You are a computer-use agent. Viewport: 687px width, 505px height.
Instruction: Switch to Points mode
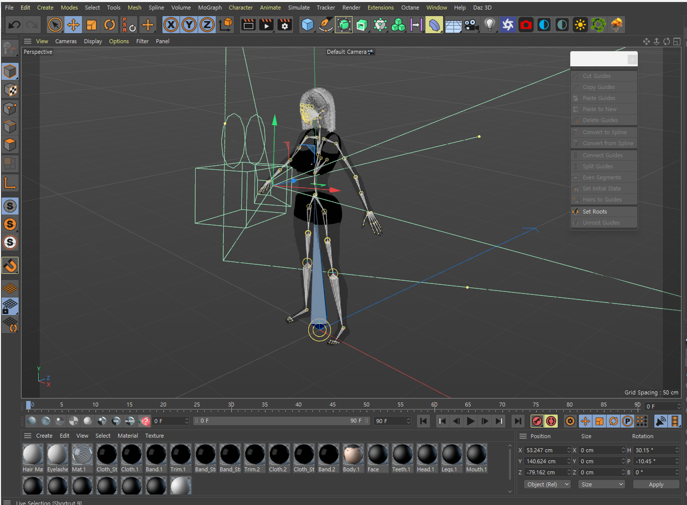coord(10,109)
